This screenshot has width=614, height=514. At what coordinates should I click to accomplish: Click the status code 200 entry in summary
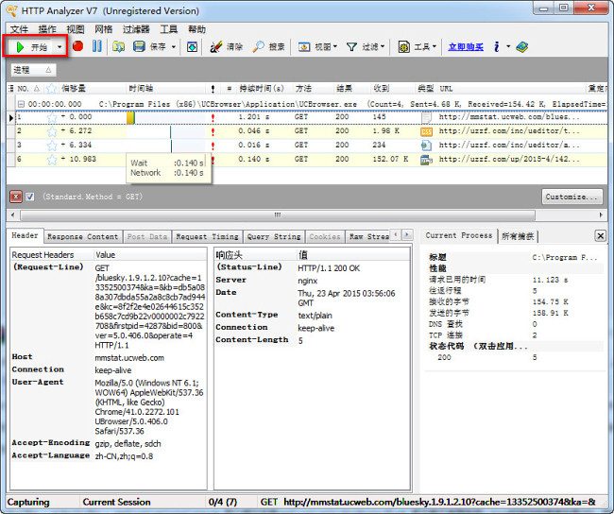(444, 357)
